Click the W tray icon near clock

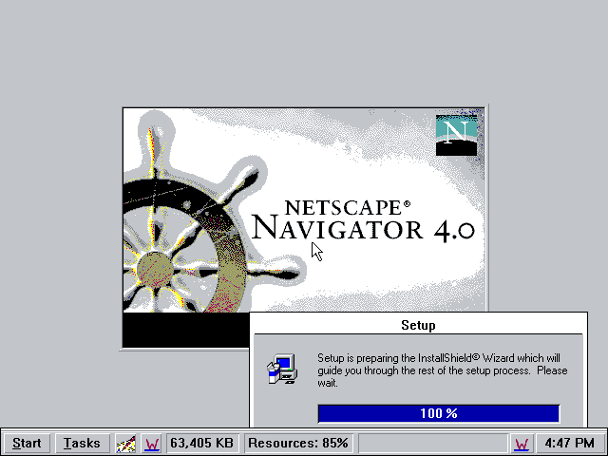(x=522, y=443)
